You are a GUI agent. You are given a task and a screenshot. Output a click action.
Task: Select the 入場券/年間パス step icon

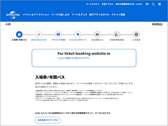click(19, 34)
